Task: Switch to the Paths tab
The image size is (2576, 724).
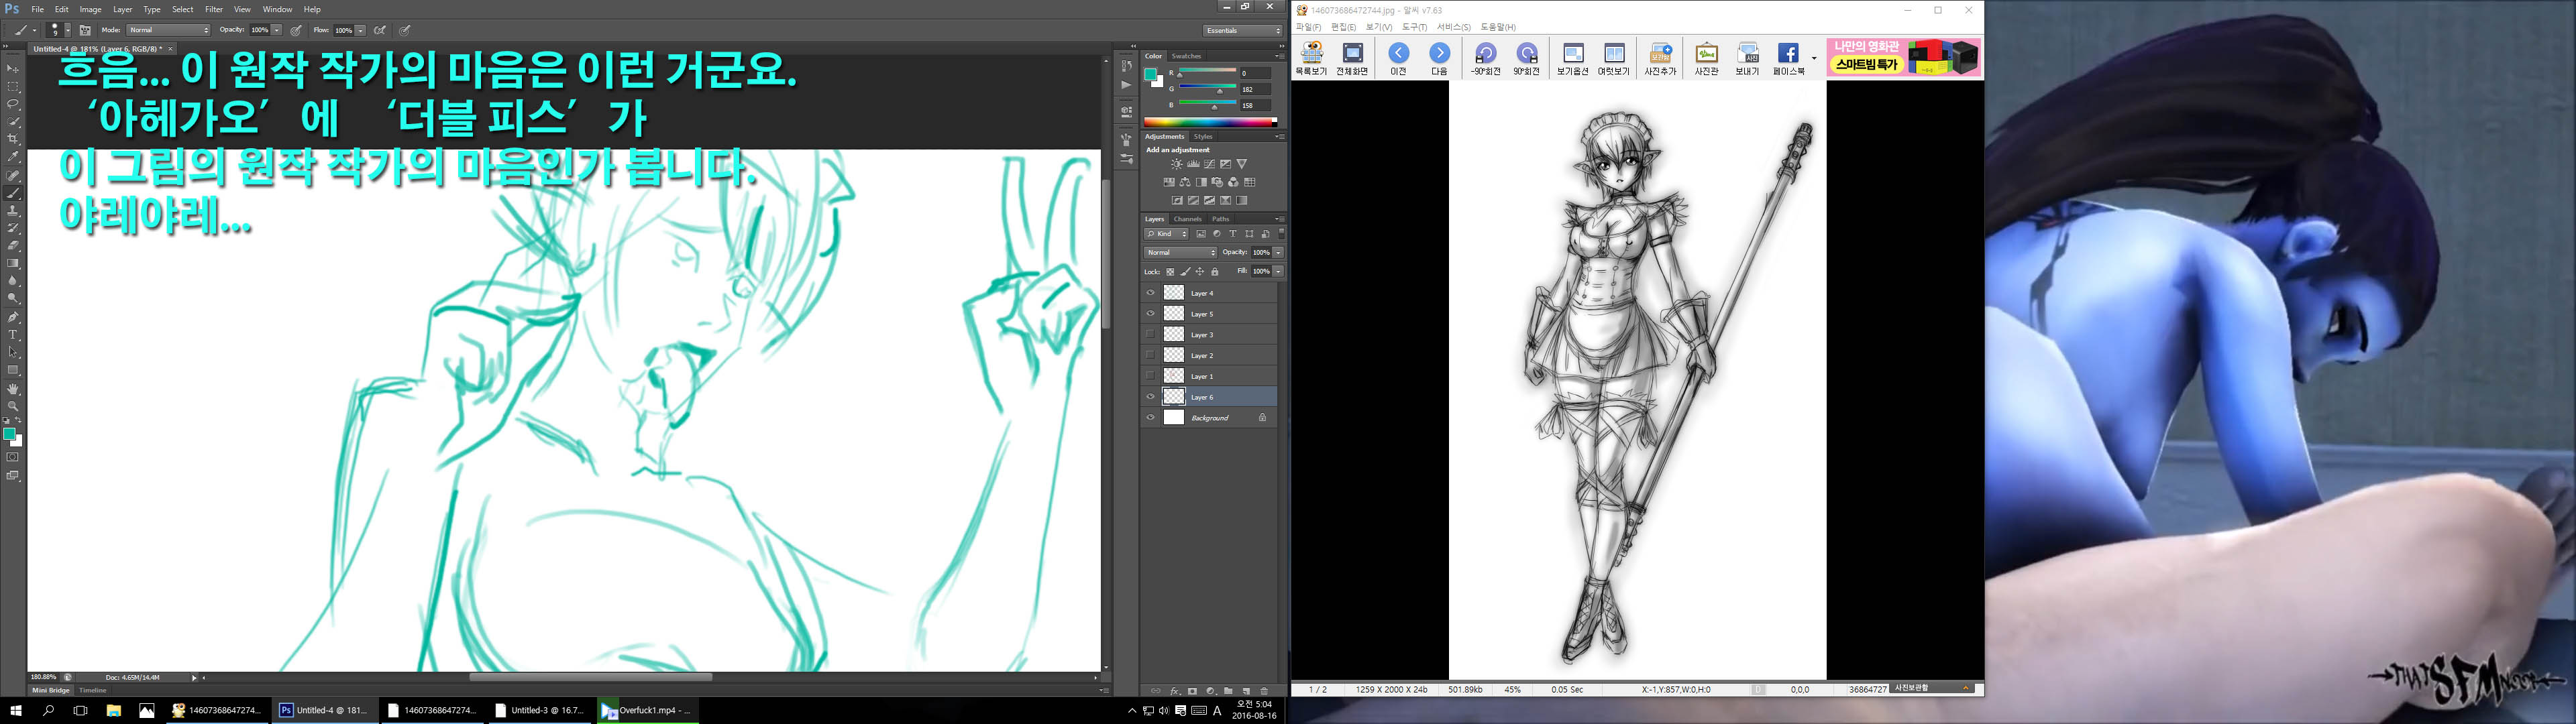Action: coord(1220,219)
